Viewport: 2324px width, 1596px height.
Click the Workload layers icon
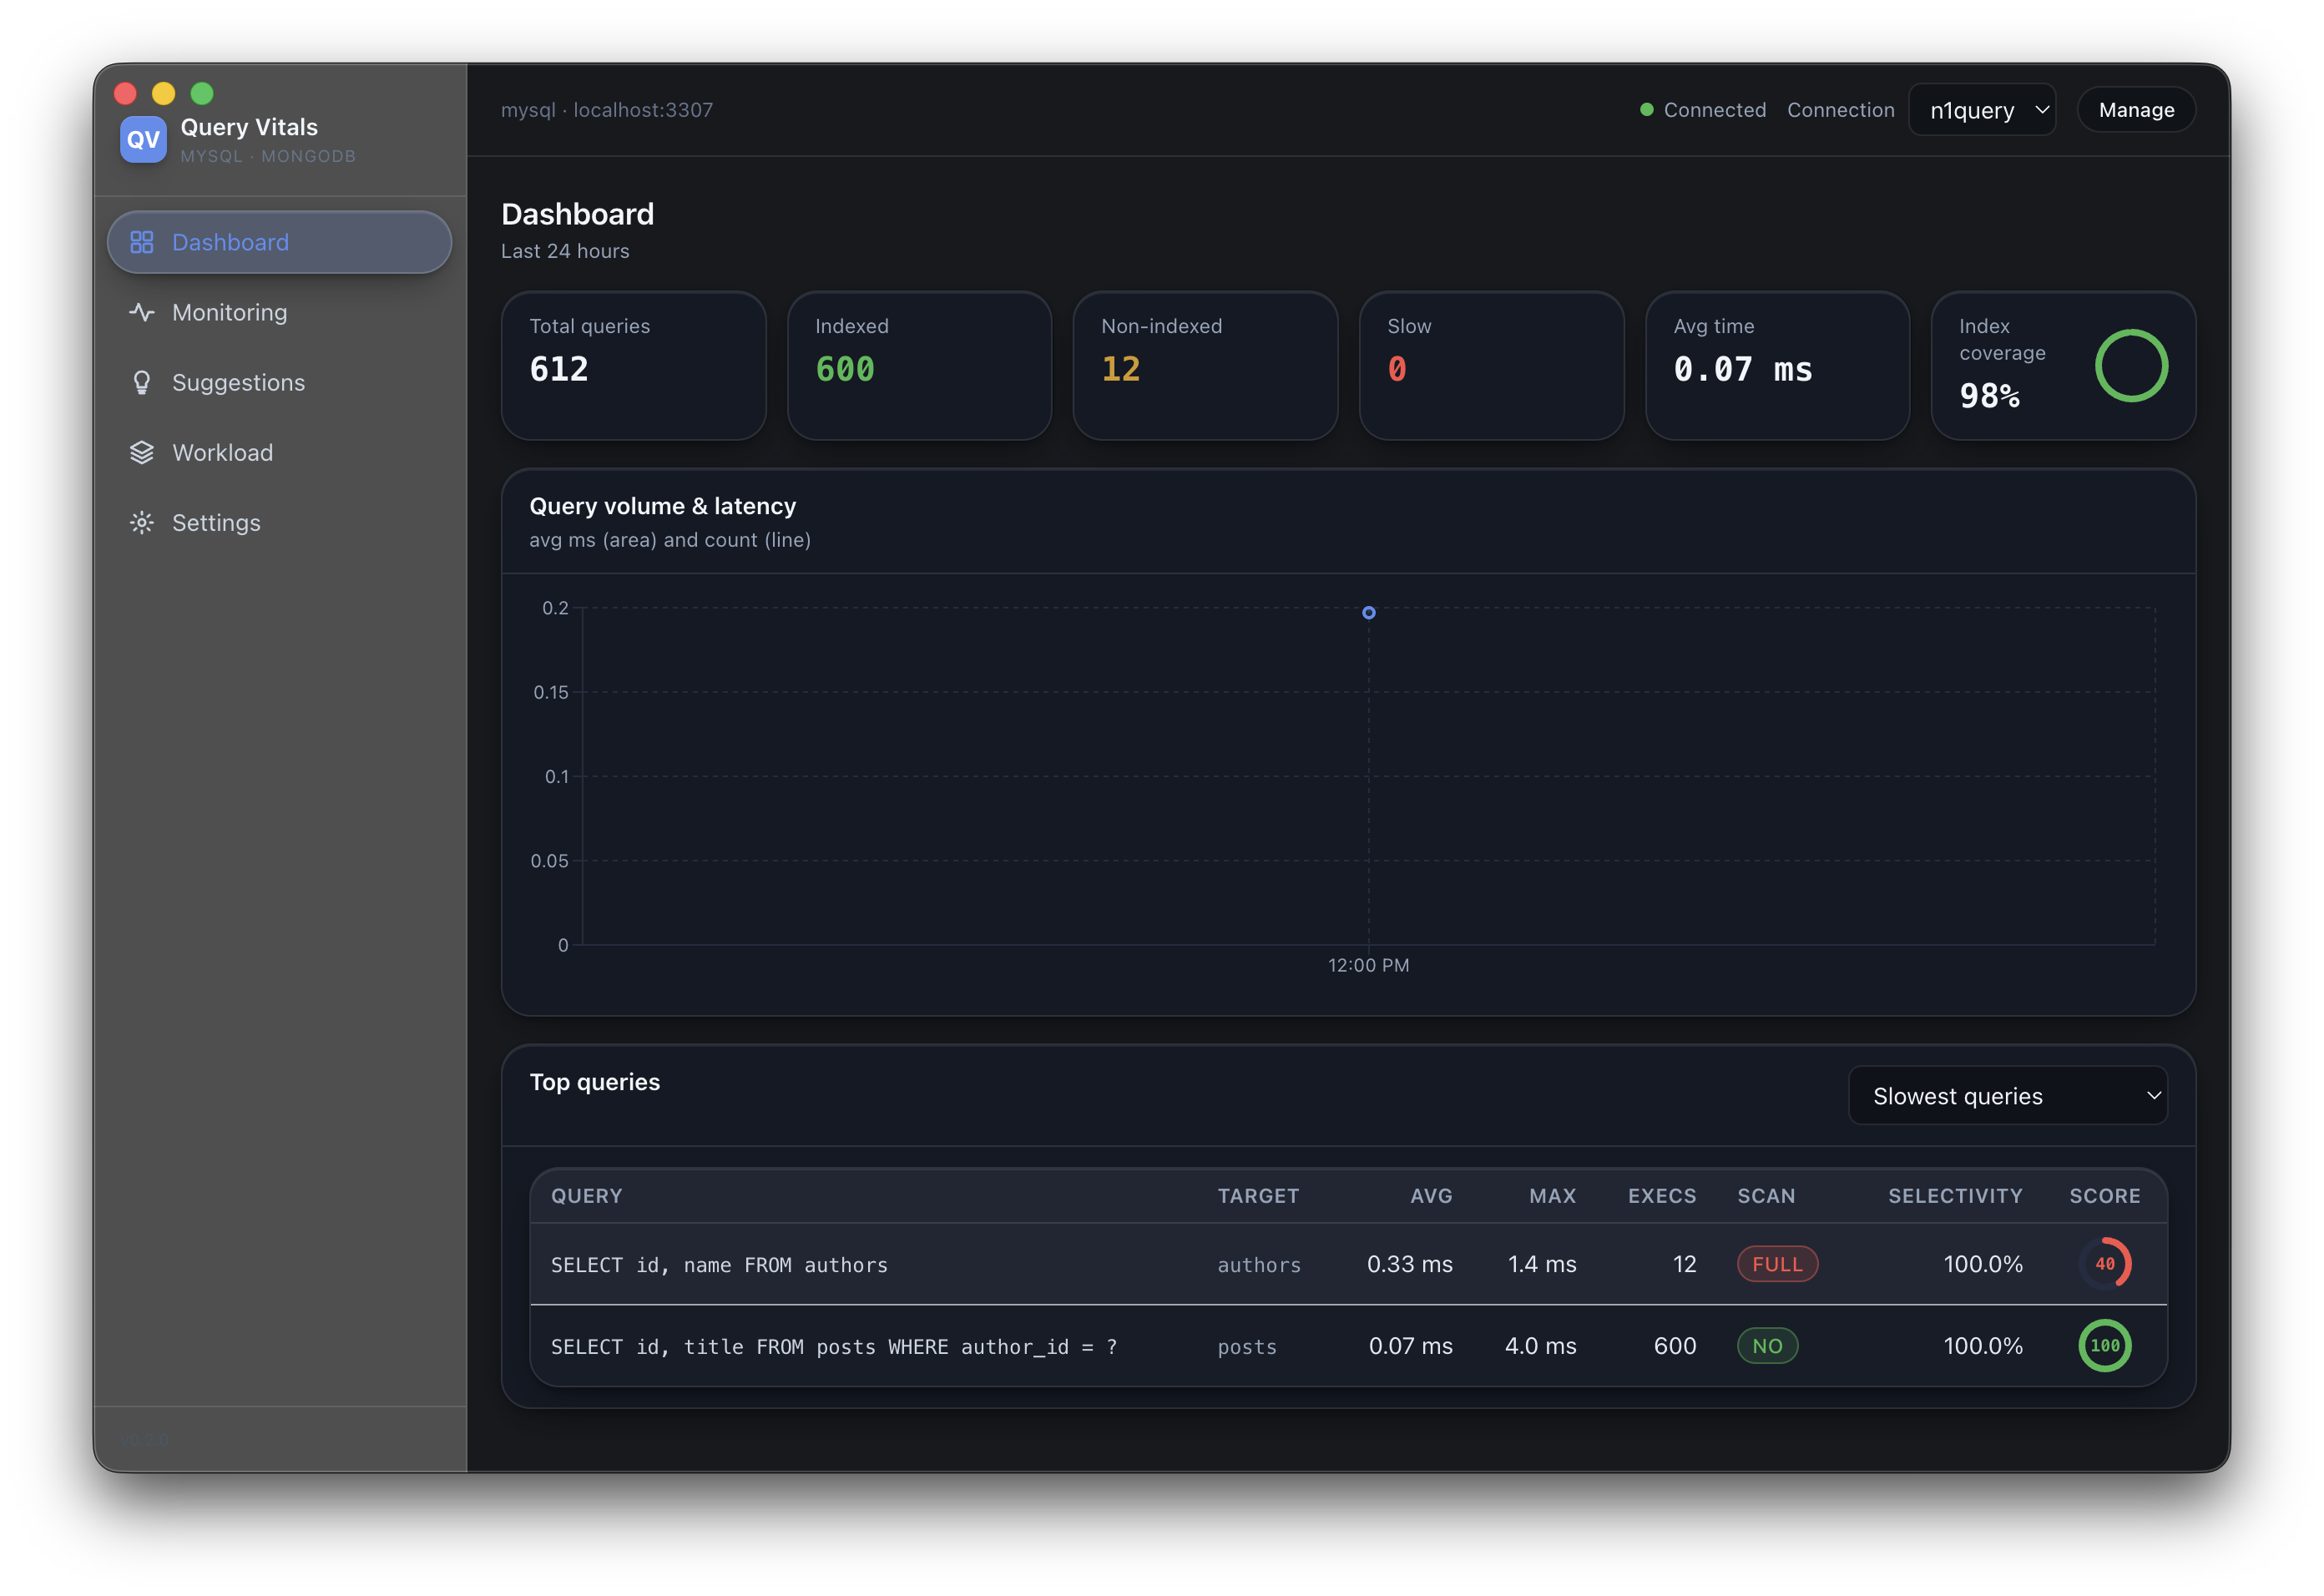pos(142,452)
